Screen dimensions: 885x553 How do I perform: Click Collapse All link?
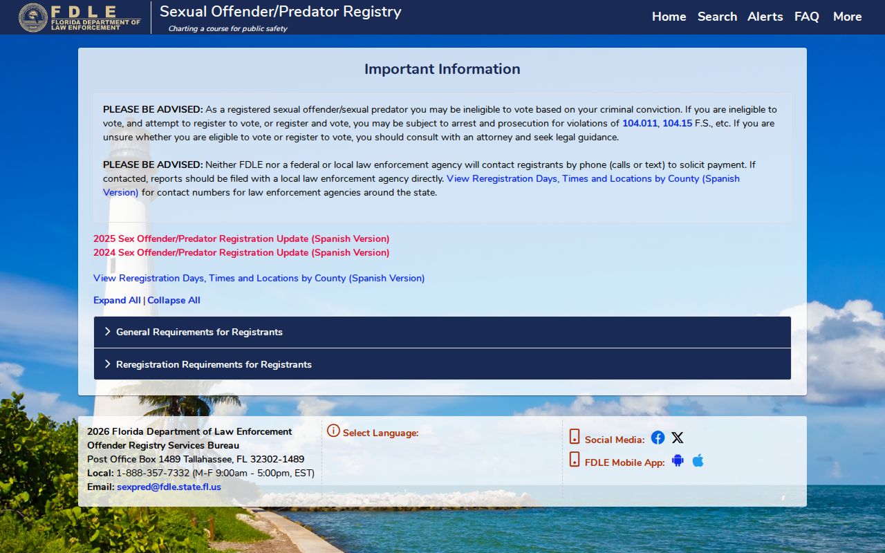point(174,300)
